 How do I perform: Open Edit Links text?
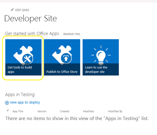pos(22,10)
